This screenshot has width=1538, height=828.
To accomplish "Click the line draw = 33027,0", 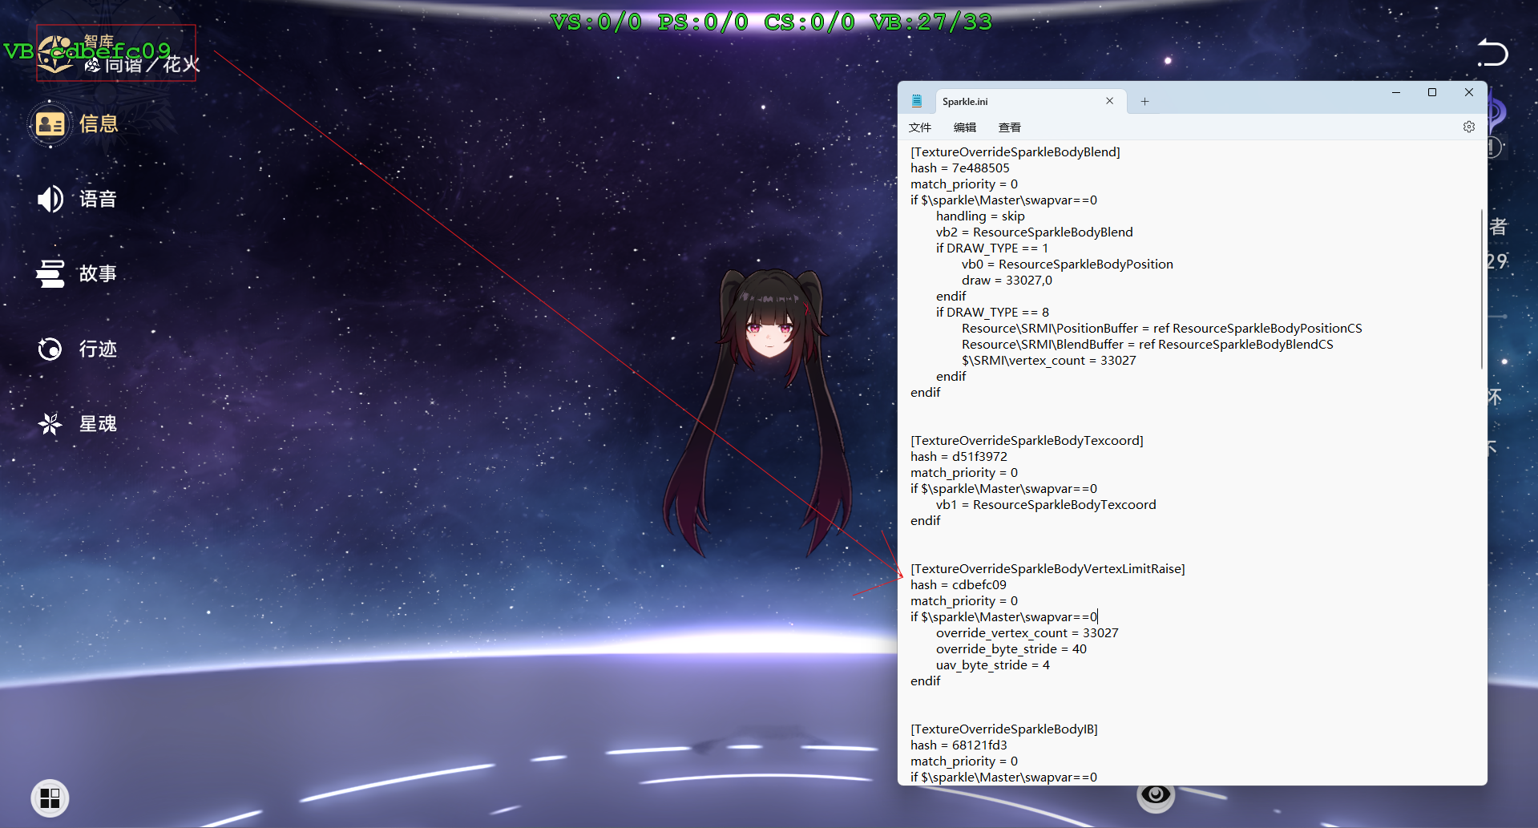I will (1007, 281).
